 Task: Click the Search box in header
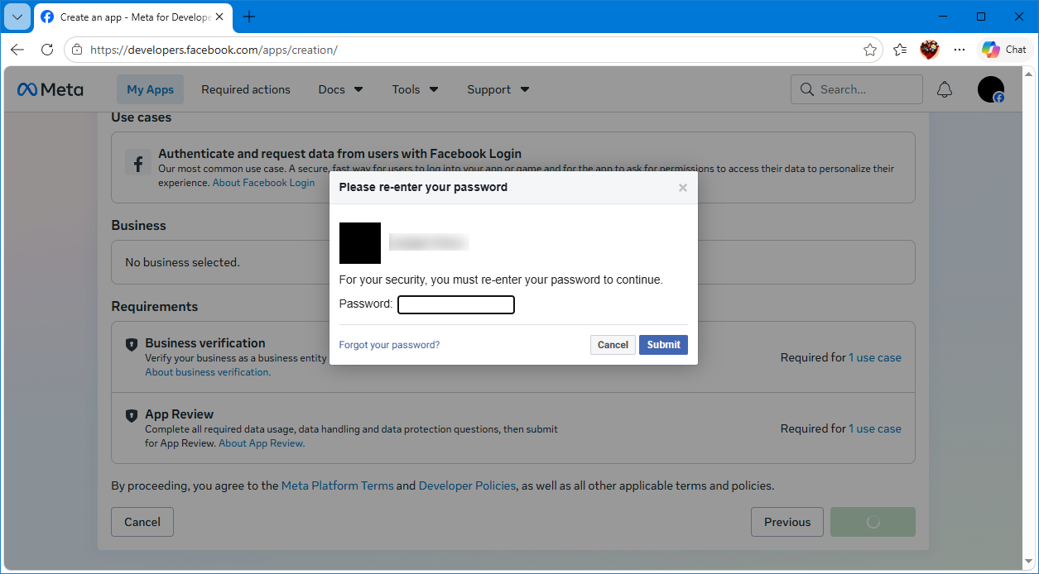(x=856, y=89)
